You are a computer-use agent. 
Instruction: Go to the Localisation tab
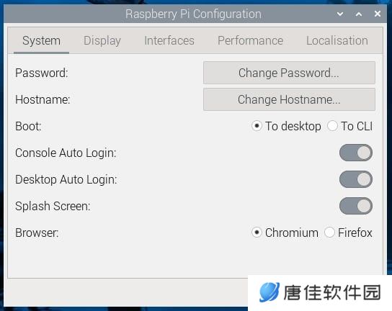(337, 41)
